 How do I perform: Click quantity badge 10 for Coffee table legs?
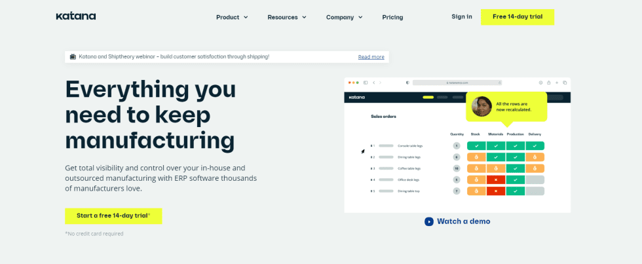coord(457,168)
